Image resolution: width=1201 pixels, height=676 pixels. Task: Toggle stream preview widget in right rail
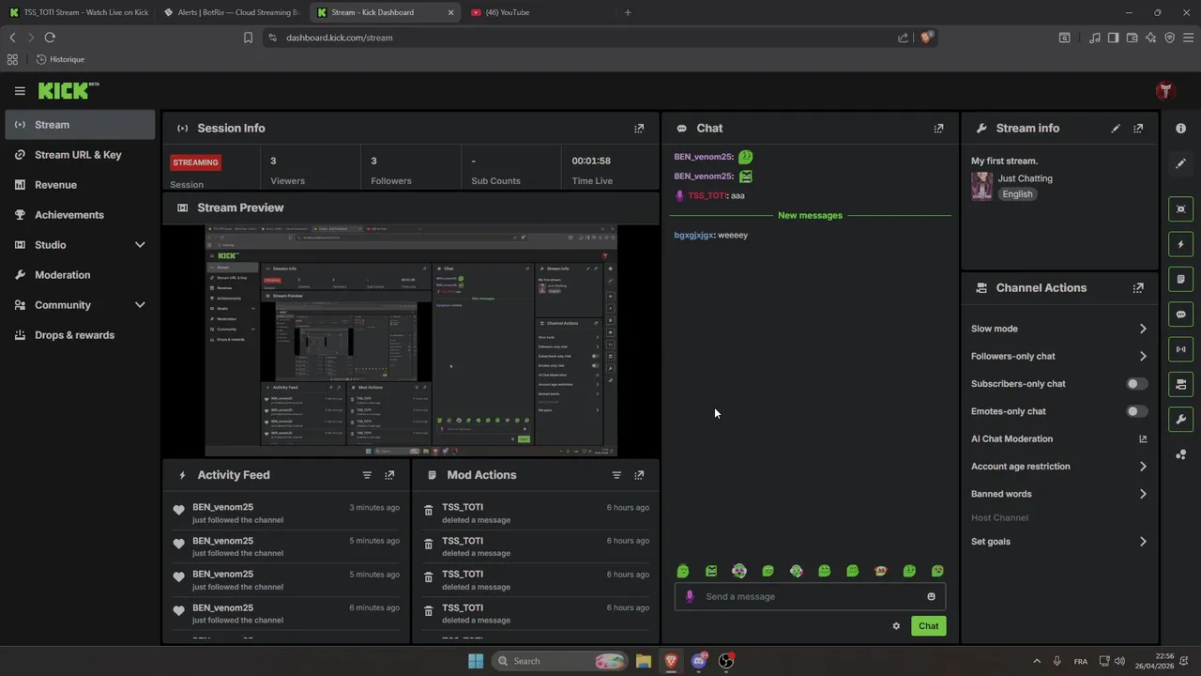1181,209
